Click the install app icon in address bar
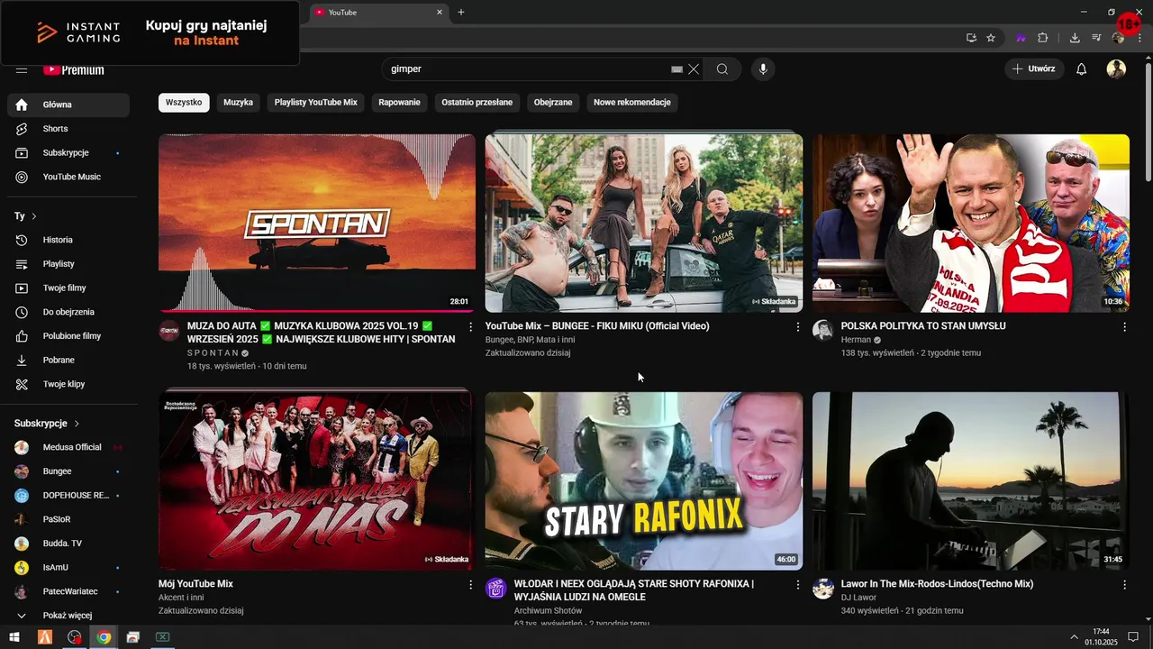The width and height of the screenshot is (1153, 649). 971,38
